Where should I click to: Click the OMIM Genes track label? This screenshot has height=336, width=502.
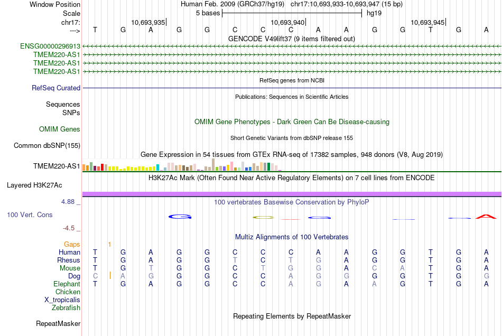tap(60, 129)
